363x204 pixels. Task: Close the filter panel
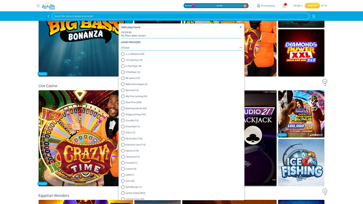point(241,27)
